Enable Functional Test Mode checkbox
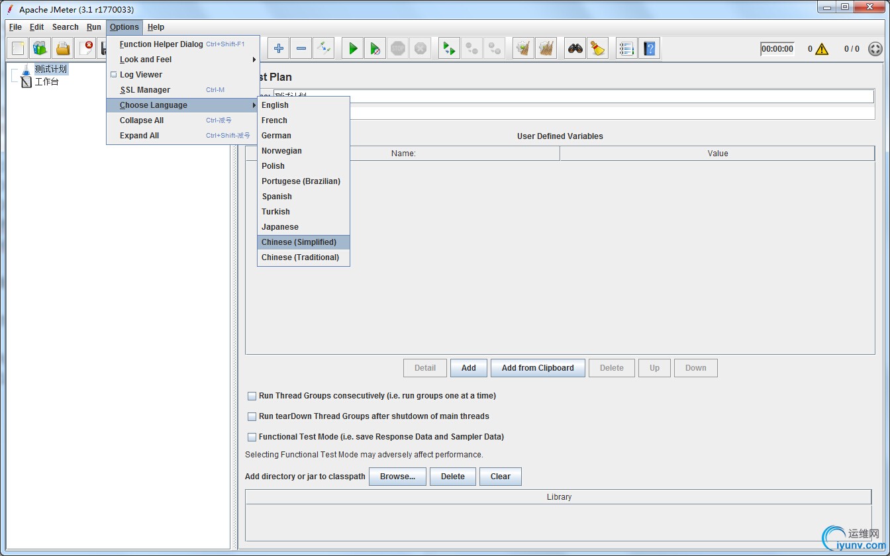 point(252,437)
